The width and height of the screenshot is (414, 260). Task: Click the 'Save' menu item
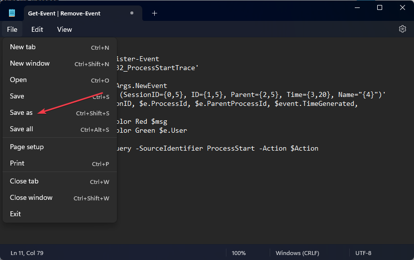(17, 96)
